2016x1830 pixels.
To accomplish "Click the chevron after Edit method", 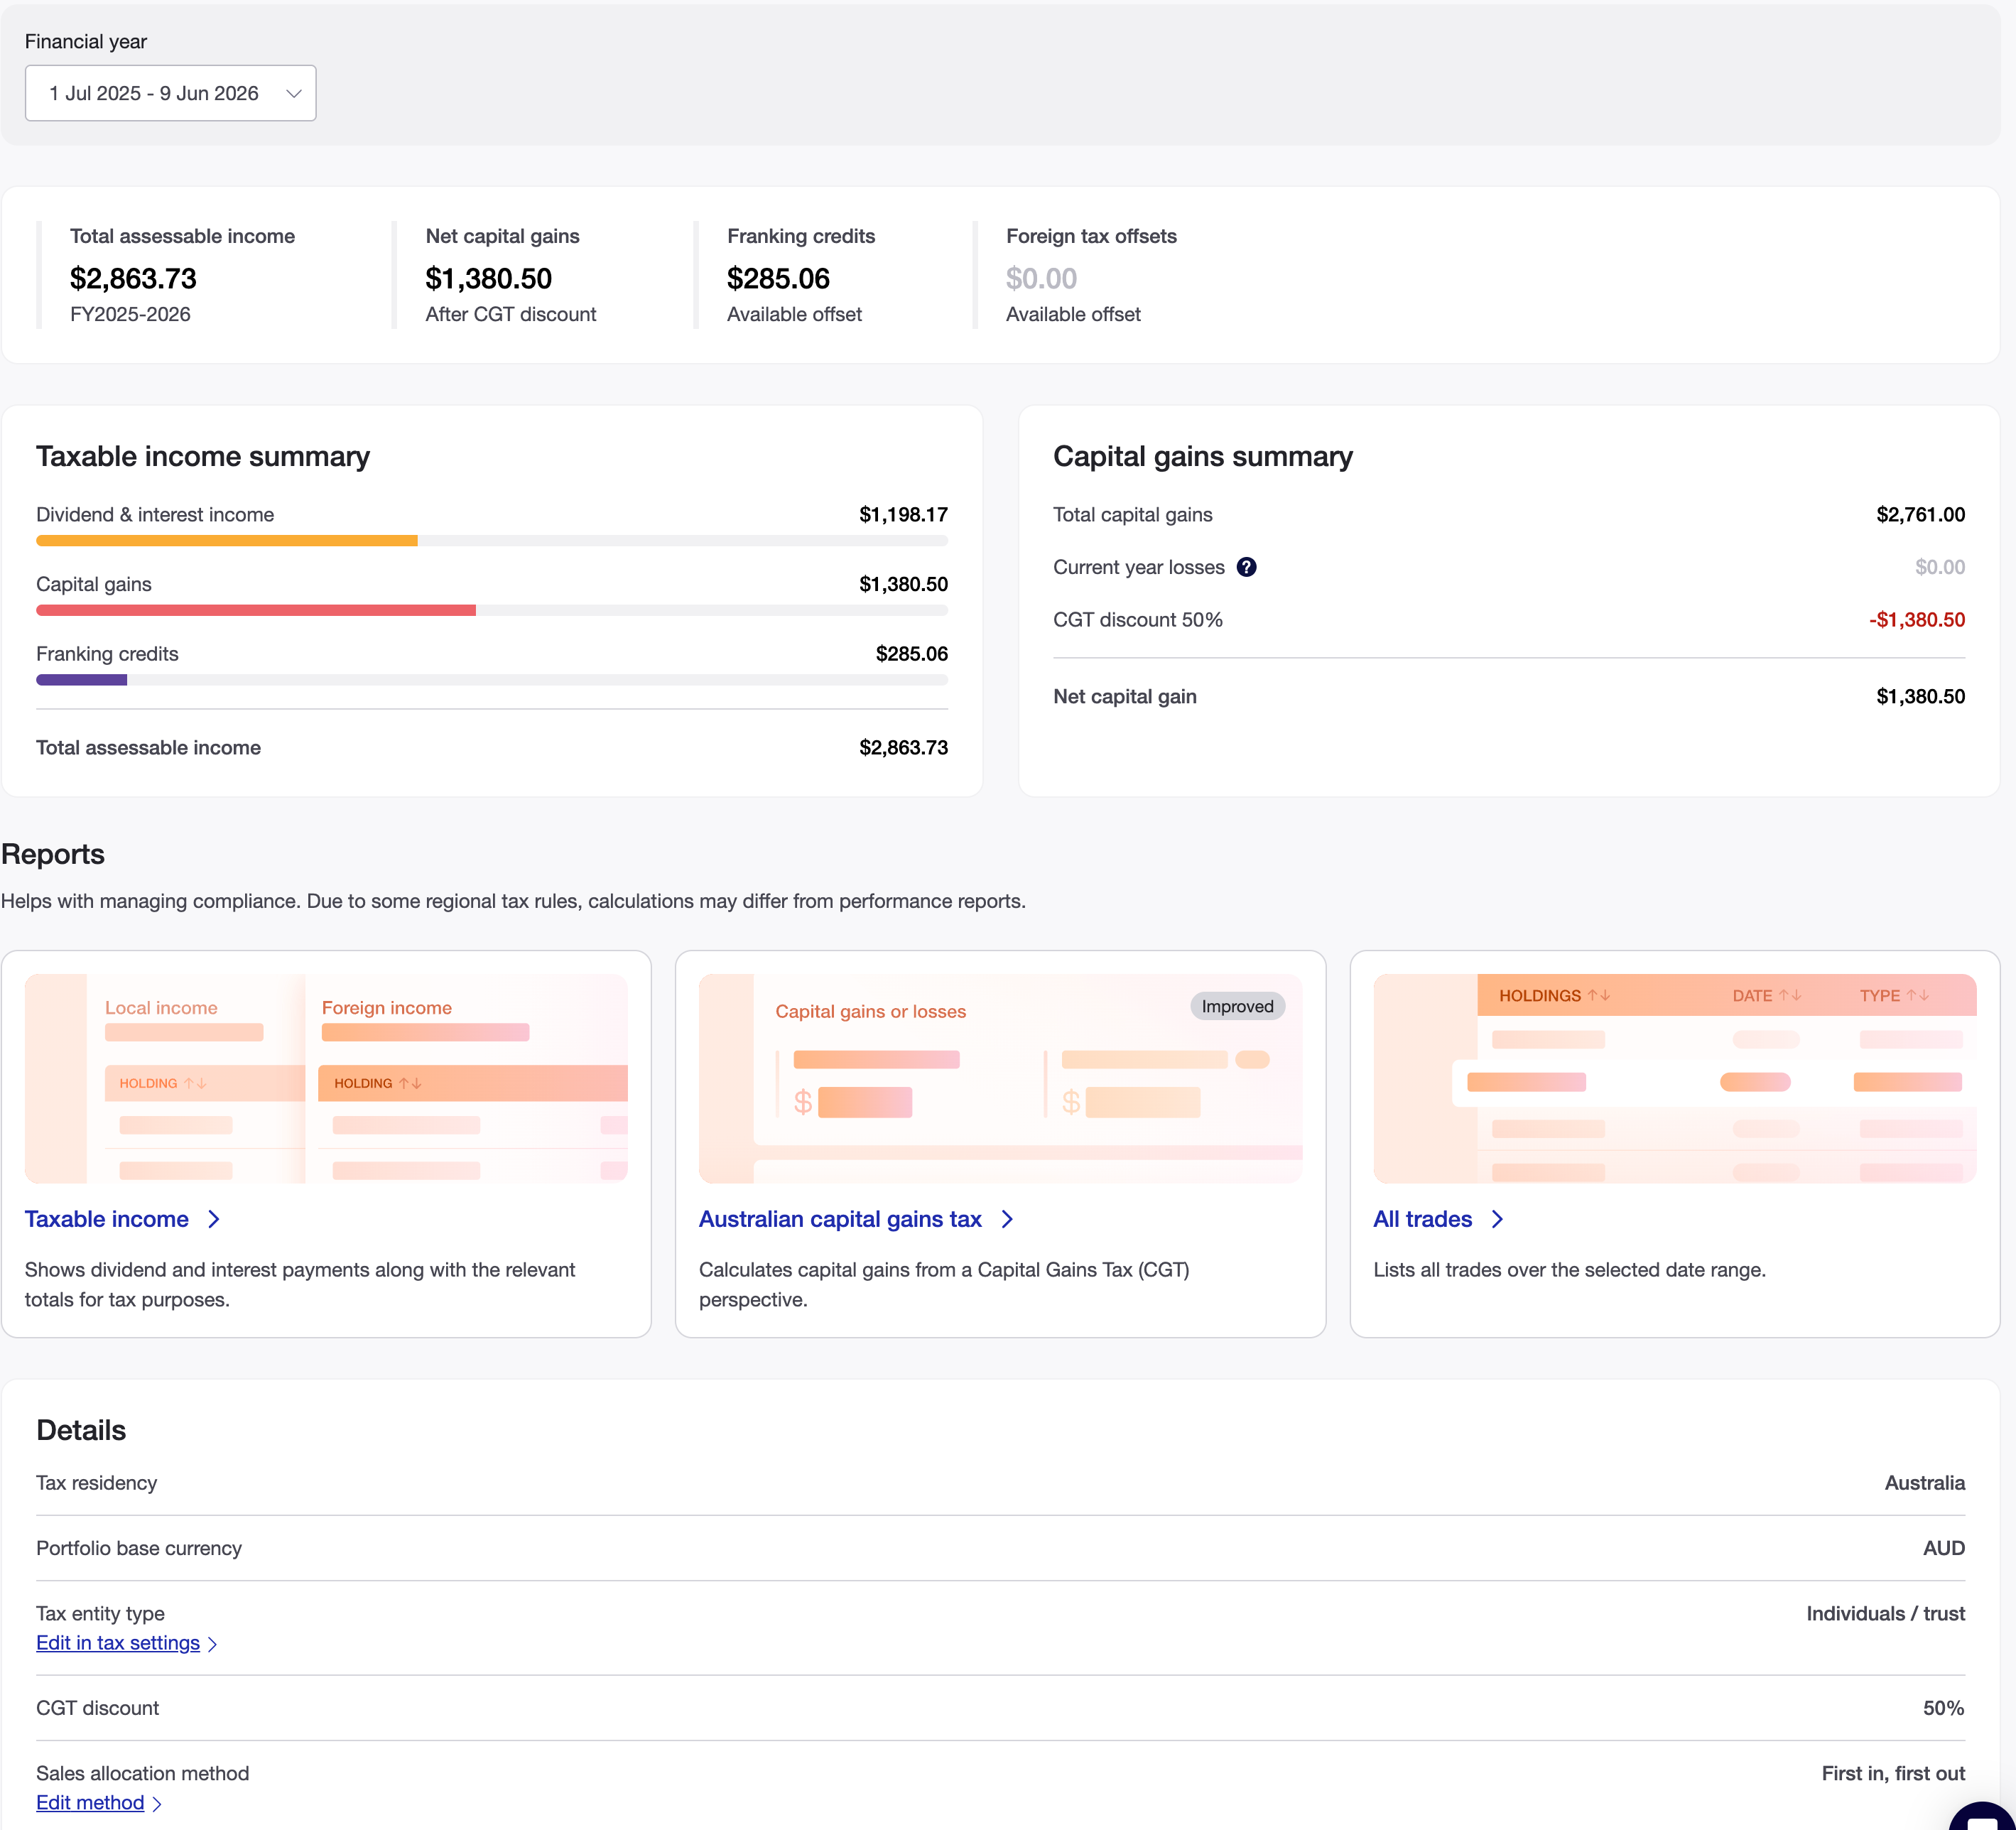I will point(157,1804).
